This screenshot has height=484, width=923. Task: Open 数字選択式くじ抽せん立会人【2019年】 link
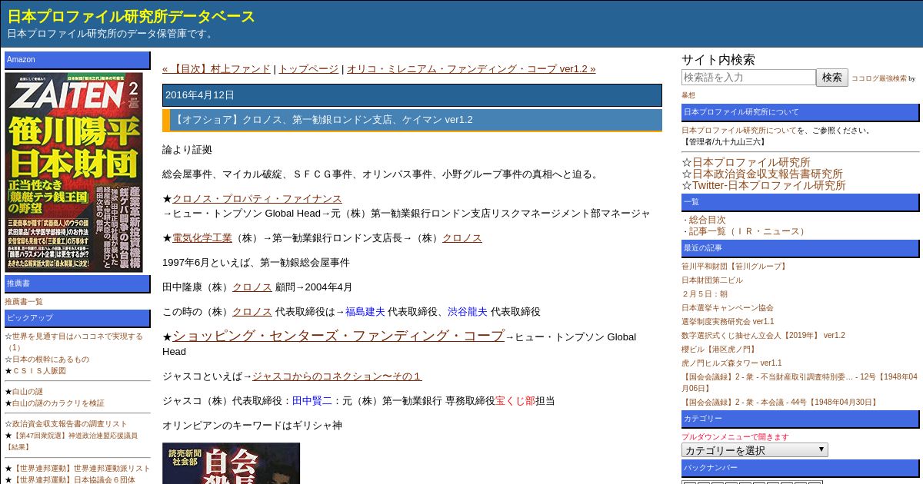(x=763, y=335)
